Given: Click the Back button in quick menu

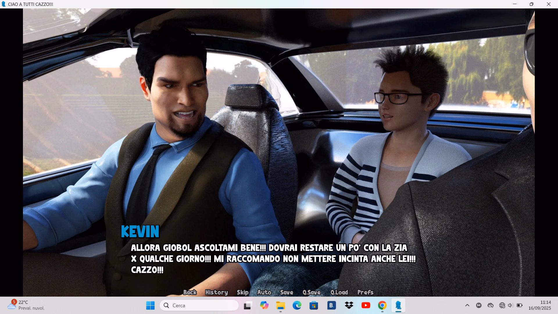Looking at the screenshot, I should pyautogui.click(x=190, y=292).
